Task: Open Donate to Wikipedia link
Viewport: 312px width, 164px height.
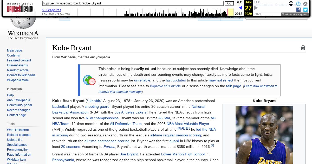Action: click(21, 75)
